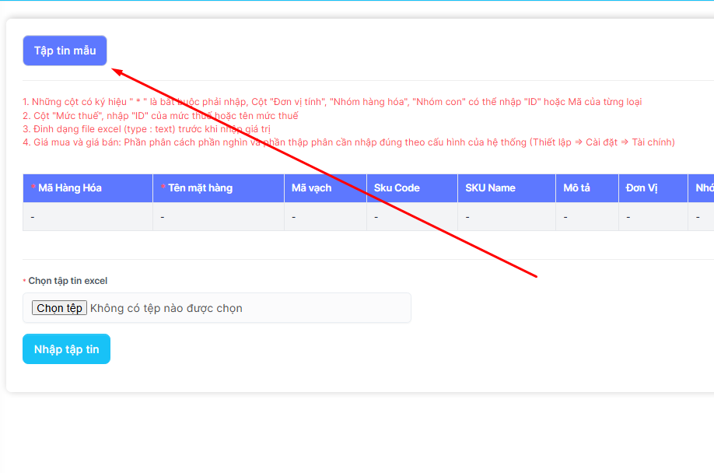The height and width of the screenshot is (473, 714).
Task: Click the "Tập tin mẫu" button
Action: tap(65, 51)
